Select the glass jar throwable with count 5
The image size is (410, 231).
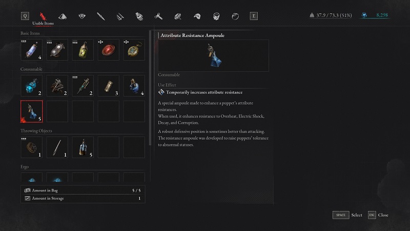pyautogui.click(x=83, y=147)
